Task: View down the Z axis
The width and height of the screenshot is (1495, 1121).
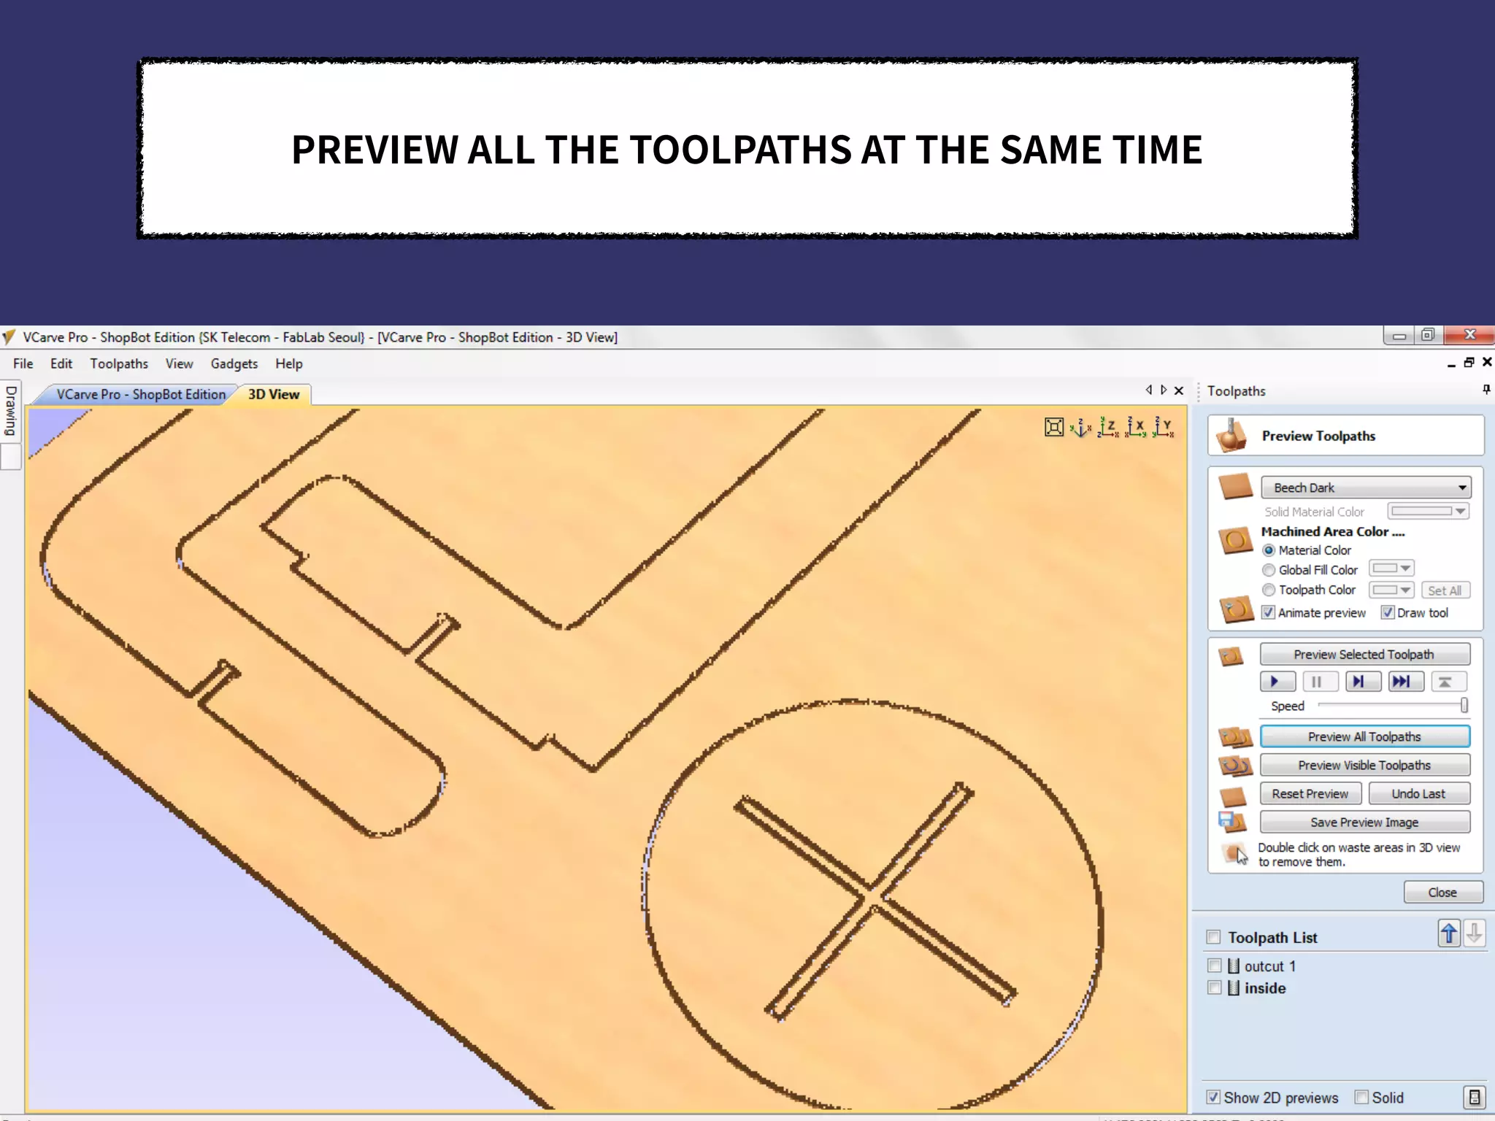Action: tap(1108, 428)
